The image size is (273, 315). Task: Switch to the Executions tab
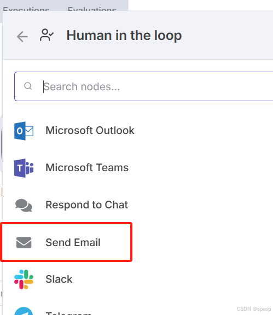pyautogui.click(x=26, y=9)
